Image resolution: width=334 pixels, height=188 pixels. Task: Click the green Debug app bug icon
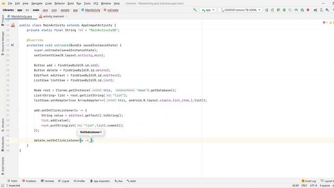point(284,10)
